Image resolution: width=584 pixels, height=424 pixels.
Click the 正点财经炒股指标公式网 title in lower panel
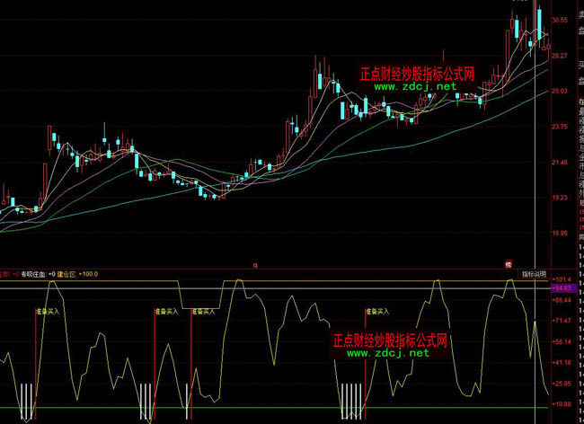click(x=388, y=341)
